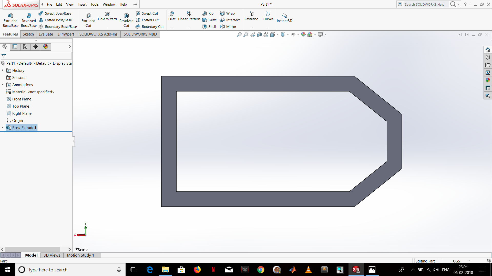This screenshot has height=276, width=492.
Task: Expand the History tree node
Action: click(x=3, y=70)
